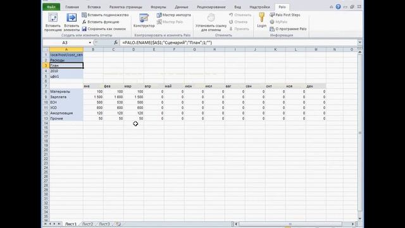Viewport: 405px width, 228px height.
Task: Click Отмена item in ribbon
Action: tap(238, 22)
